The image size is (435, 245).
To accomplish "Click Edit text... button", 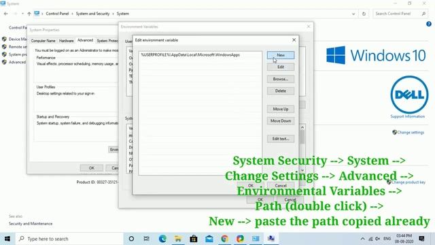I will pyautogui.click(x=281, y=139).
